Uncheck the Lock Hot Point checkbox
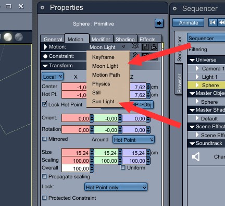The height and width of the screenshot is (206, 225). (x=45, y=104)
